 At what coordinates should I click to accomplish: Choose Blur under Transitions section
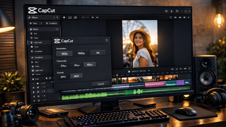(x=37, y=62)
